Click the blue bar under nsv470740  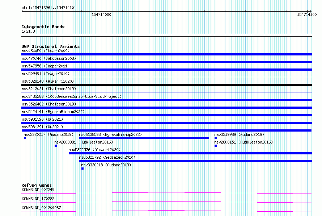point(166,62)
